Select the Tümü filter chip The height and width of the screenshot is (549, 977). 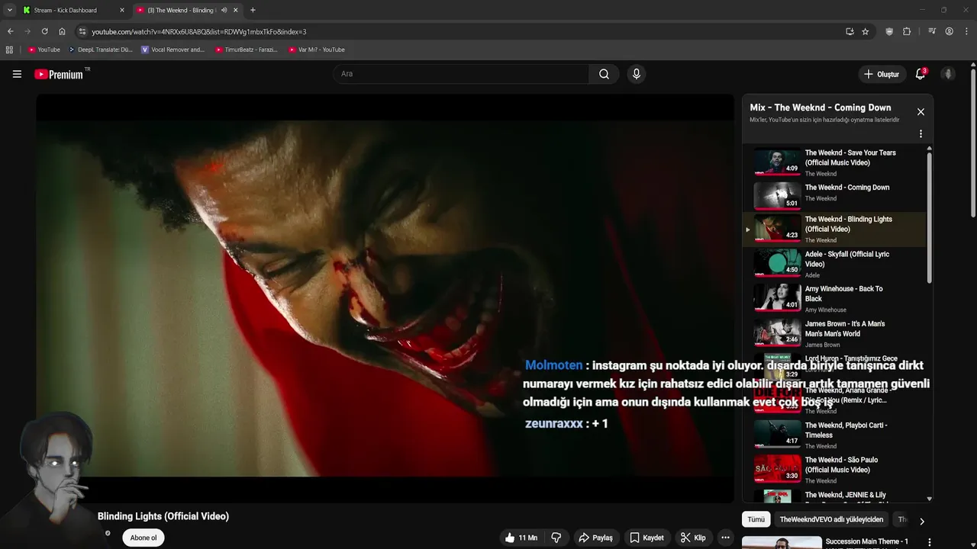coord(756,519)
